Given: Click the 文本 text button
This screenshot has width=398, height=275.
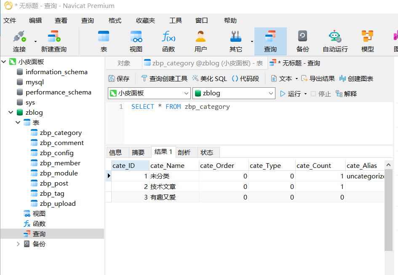Looking at the screenshot, I should coord(281,78).
